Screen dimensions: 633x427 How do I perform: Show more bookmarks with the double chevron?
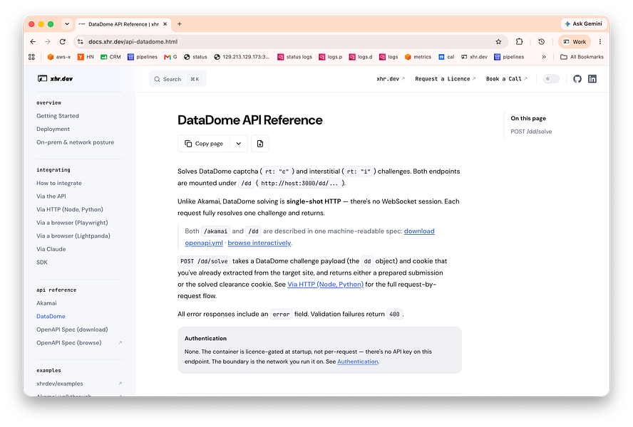pos(544,57)
